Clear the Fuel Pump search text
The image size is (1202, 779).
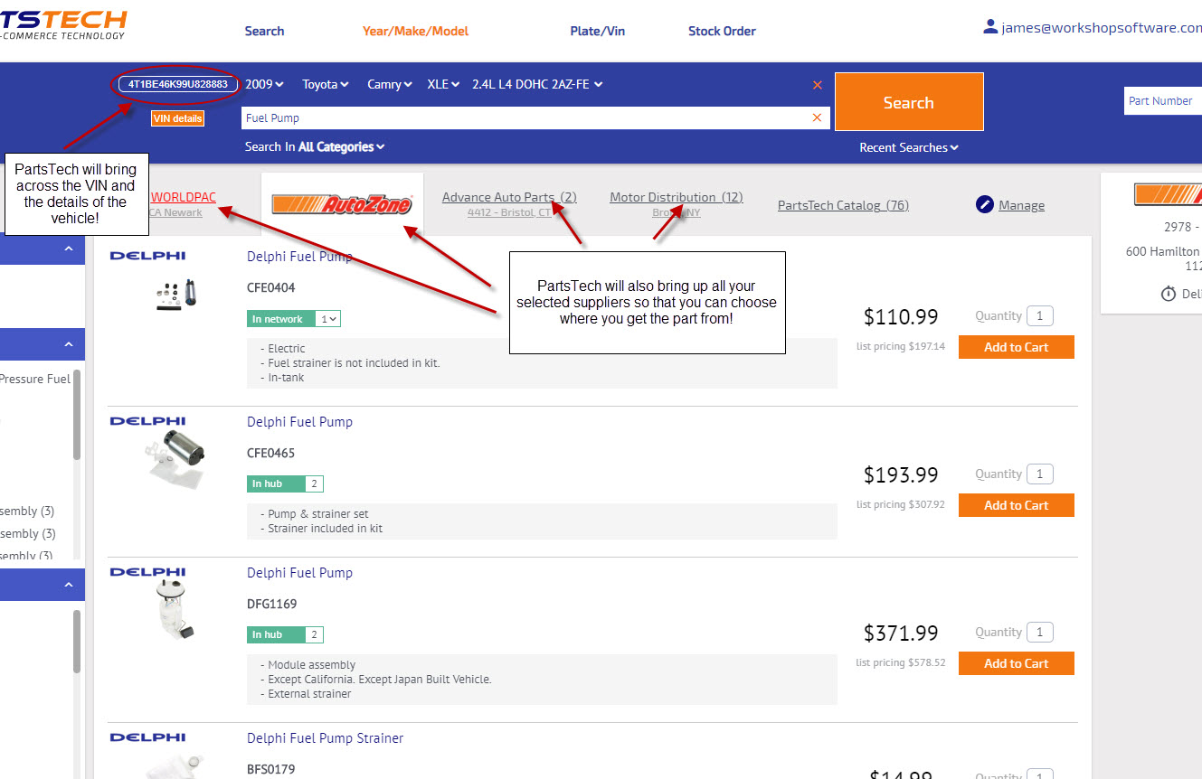click(818, 117)
